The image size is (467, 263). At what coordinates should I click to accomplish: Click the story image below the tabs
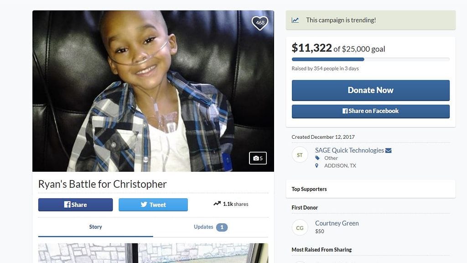coord(153,253)
